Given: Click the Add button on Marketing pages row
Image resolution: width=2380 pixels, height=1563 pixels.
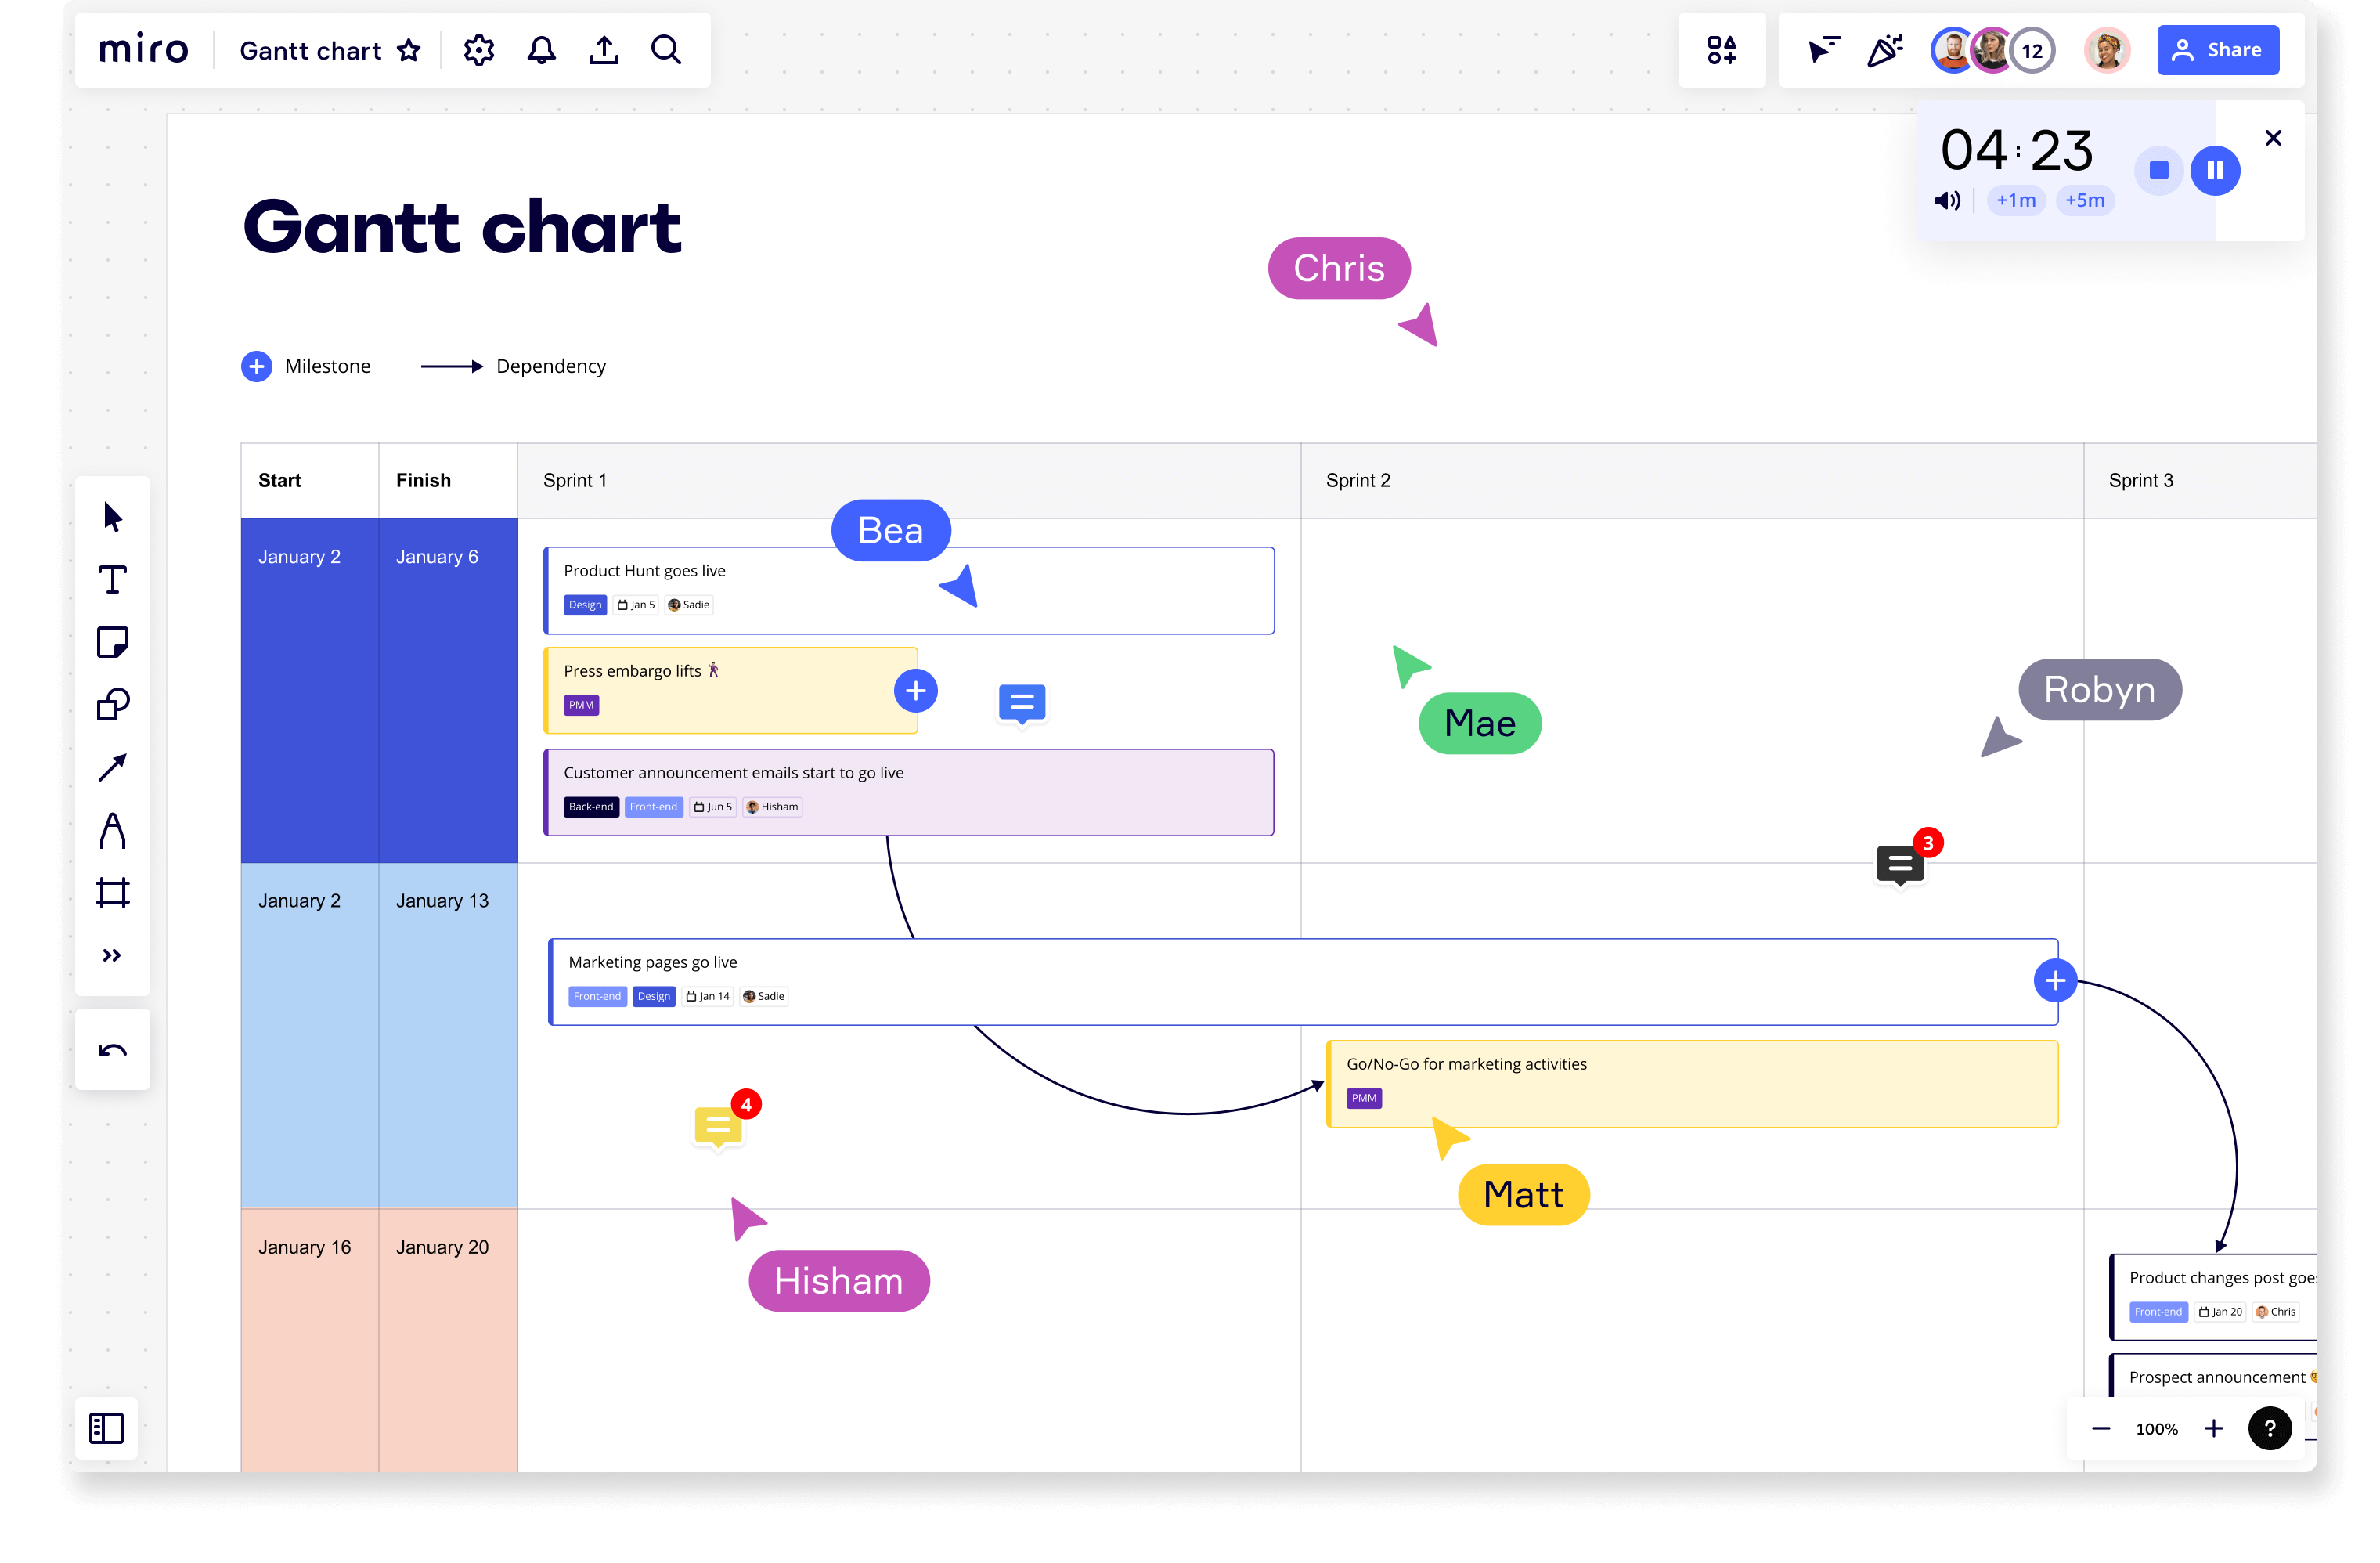Looking at the screenshot, I should 2057,980.
